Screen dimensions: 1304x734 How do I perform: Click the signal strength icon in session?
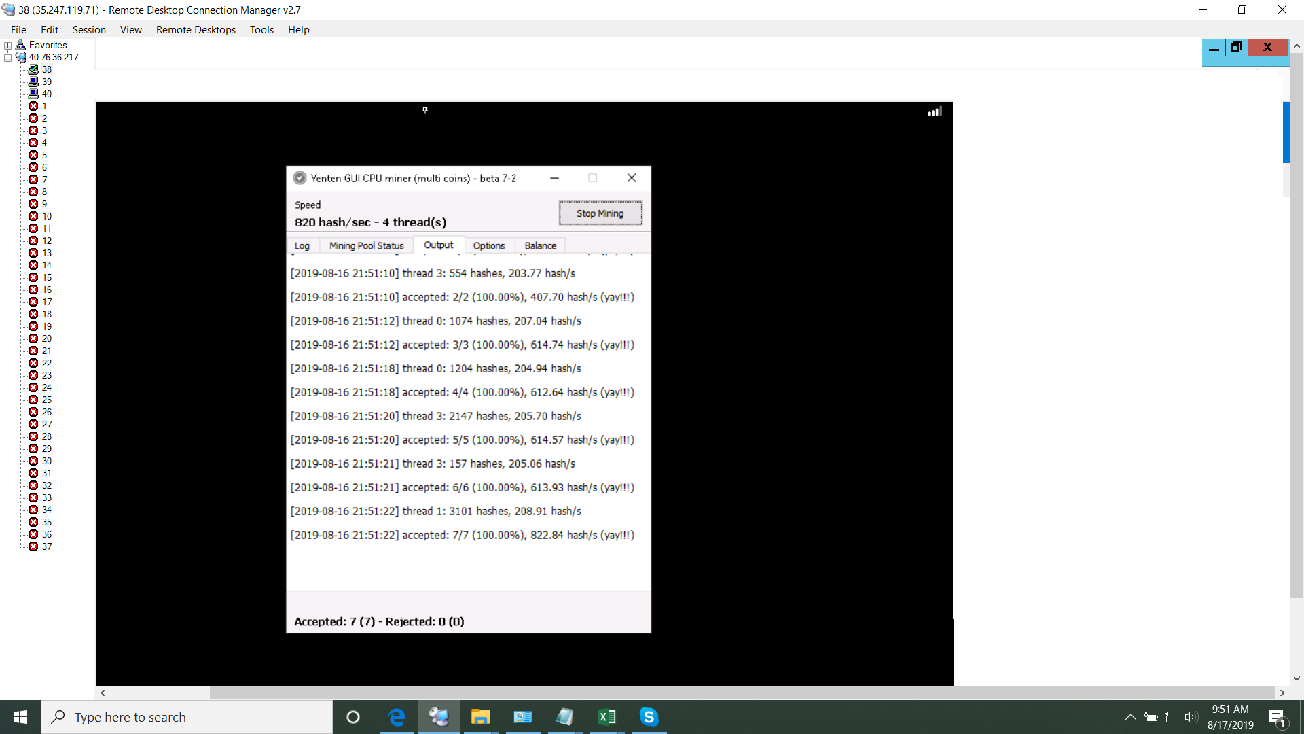pos(935,111)
